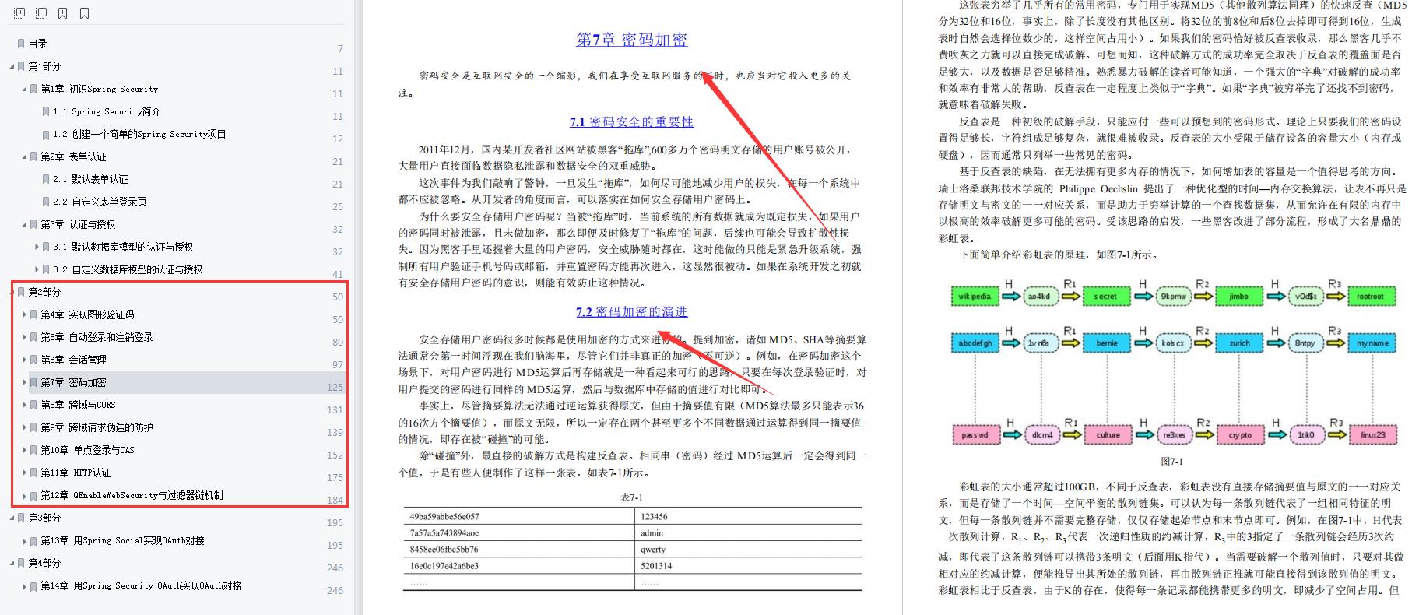1419x615 pixels.
Task: Click the 图7-1 figure caption
Action: pos(1171,462)
